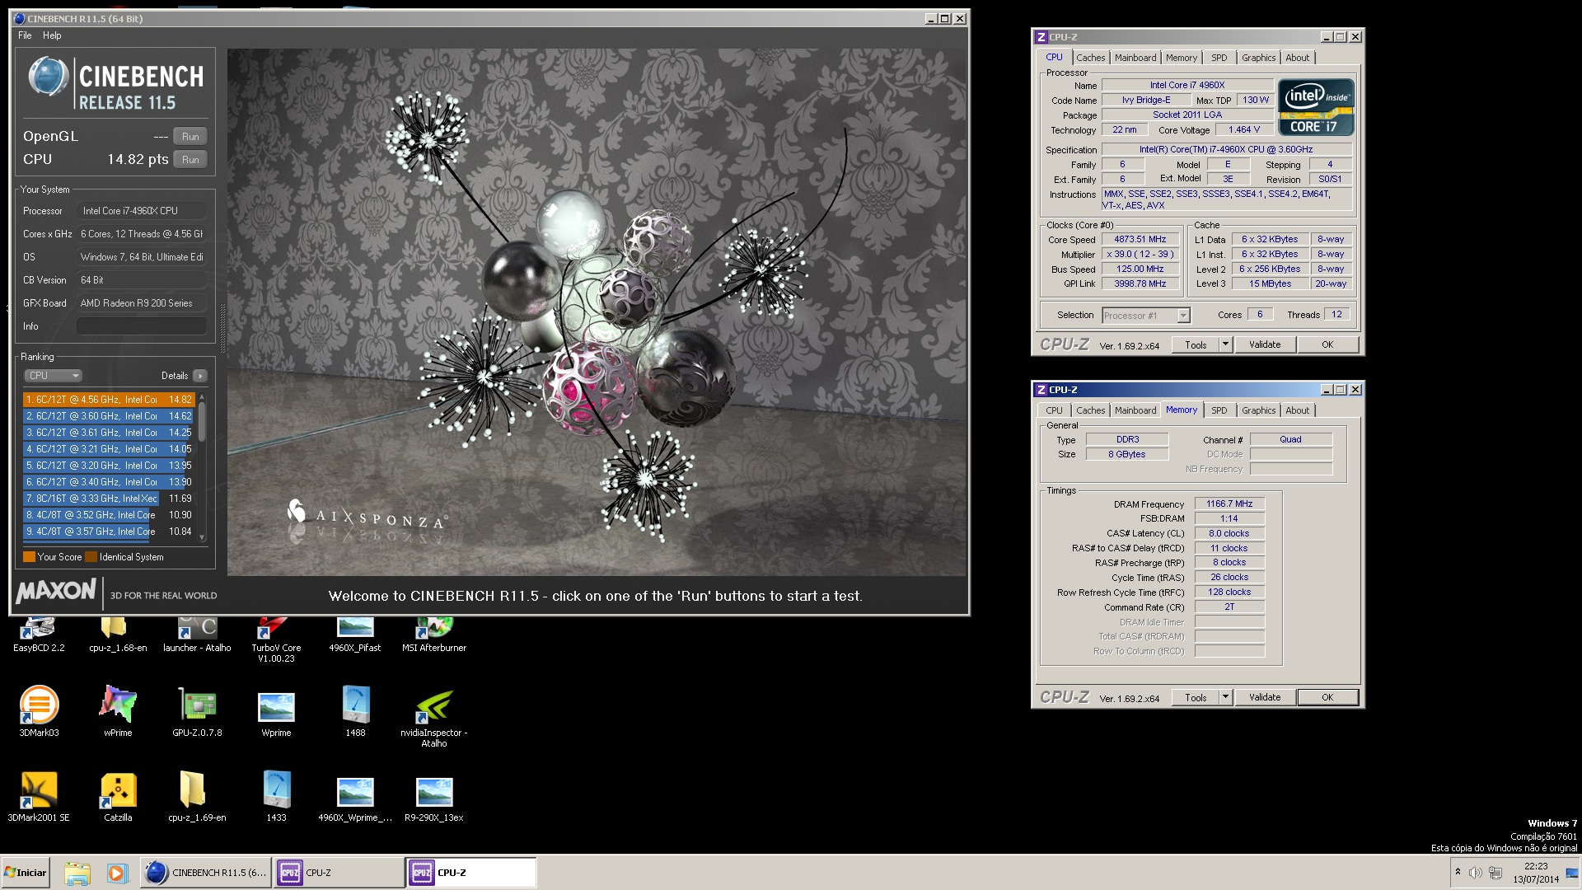This screenshot has height=890, width=1582.
Task: Open the CPU ranking dropdown
Action: pyautogui.click(x=53, y=376)
